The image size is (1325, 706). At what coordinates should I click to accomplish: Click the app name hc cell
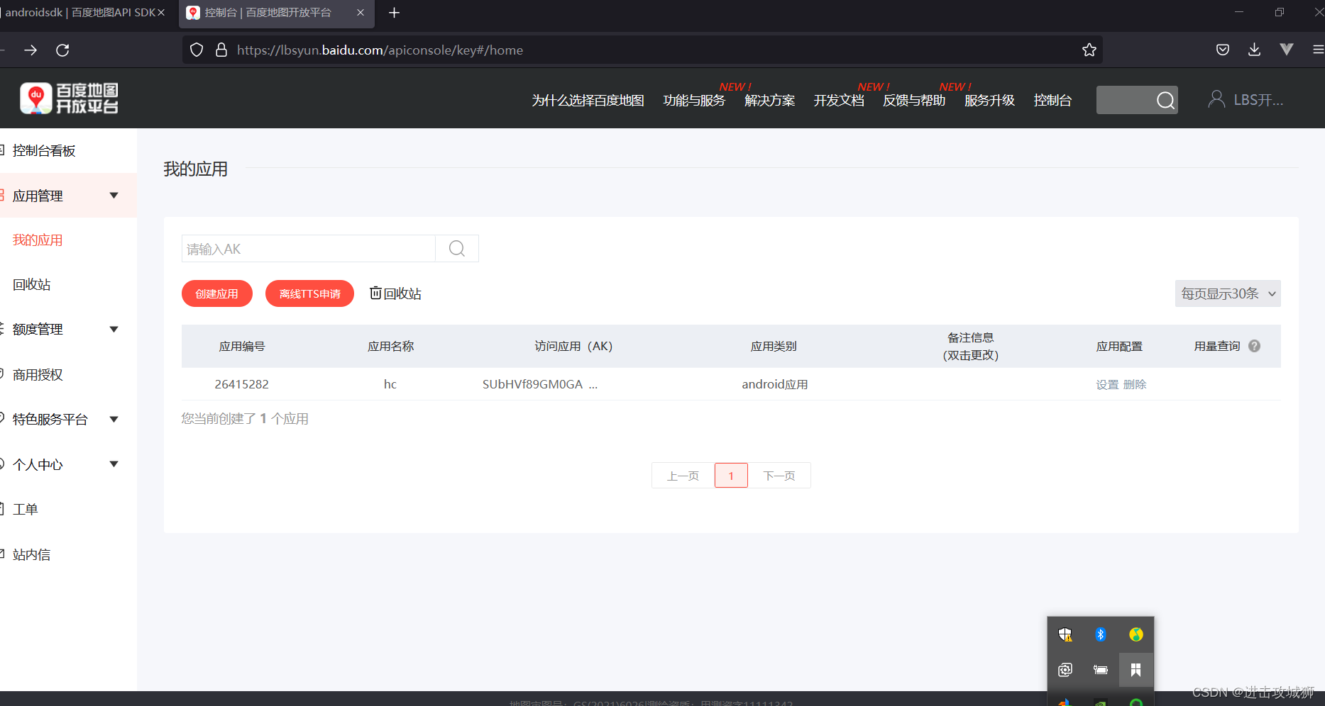(x=390, y=384)
